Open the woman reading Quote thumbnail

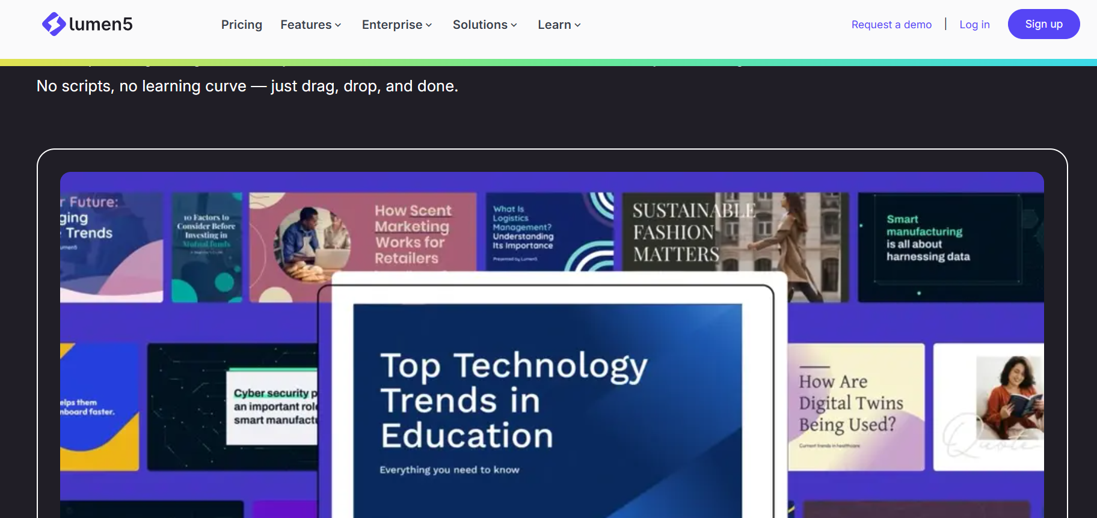988,407
